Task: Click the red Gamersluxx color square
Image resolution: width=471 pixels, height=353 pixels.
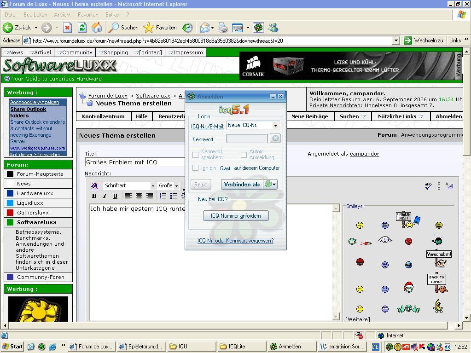Action: coord(10,213)
